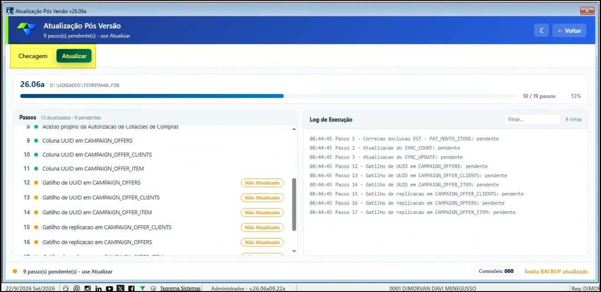
Task: Click the app icon in the title bar
Action: pos(10,10)
